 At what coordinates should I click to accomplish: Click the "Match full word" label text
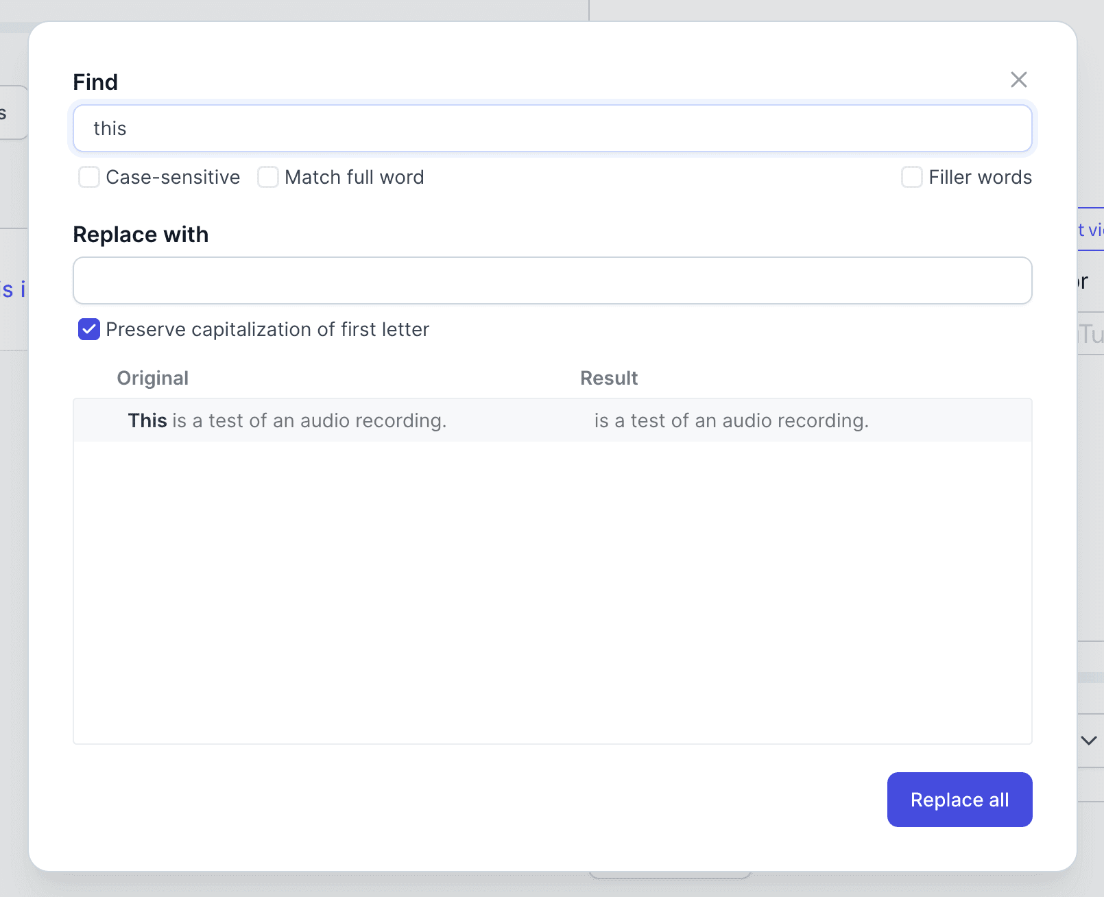(354, 177)
